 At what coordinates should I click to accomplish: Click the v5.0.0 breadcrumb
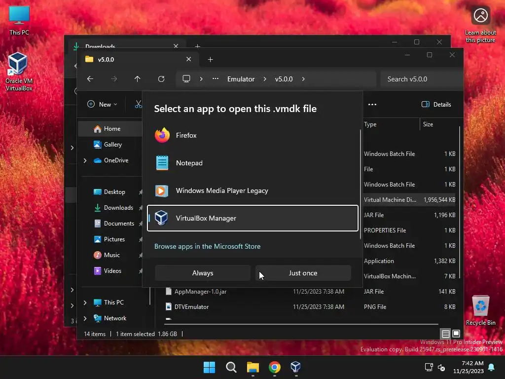pyautogui.click(x=284, y=79)
